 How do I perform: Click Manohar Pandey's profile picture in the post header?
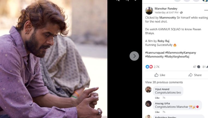click(149, 11)
